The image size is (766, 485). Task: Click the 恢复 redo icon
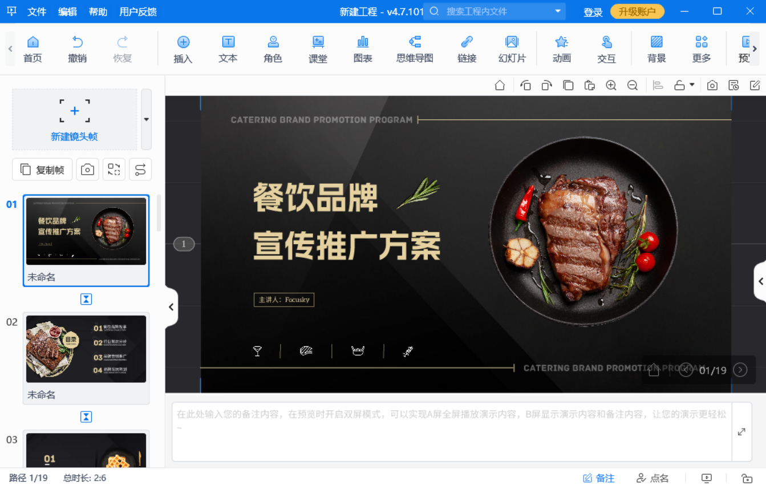point(122,42)
